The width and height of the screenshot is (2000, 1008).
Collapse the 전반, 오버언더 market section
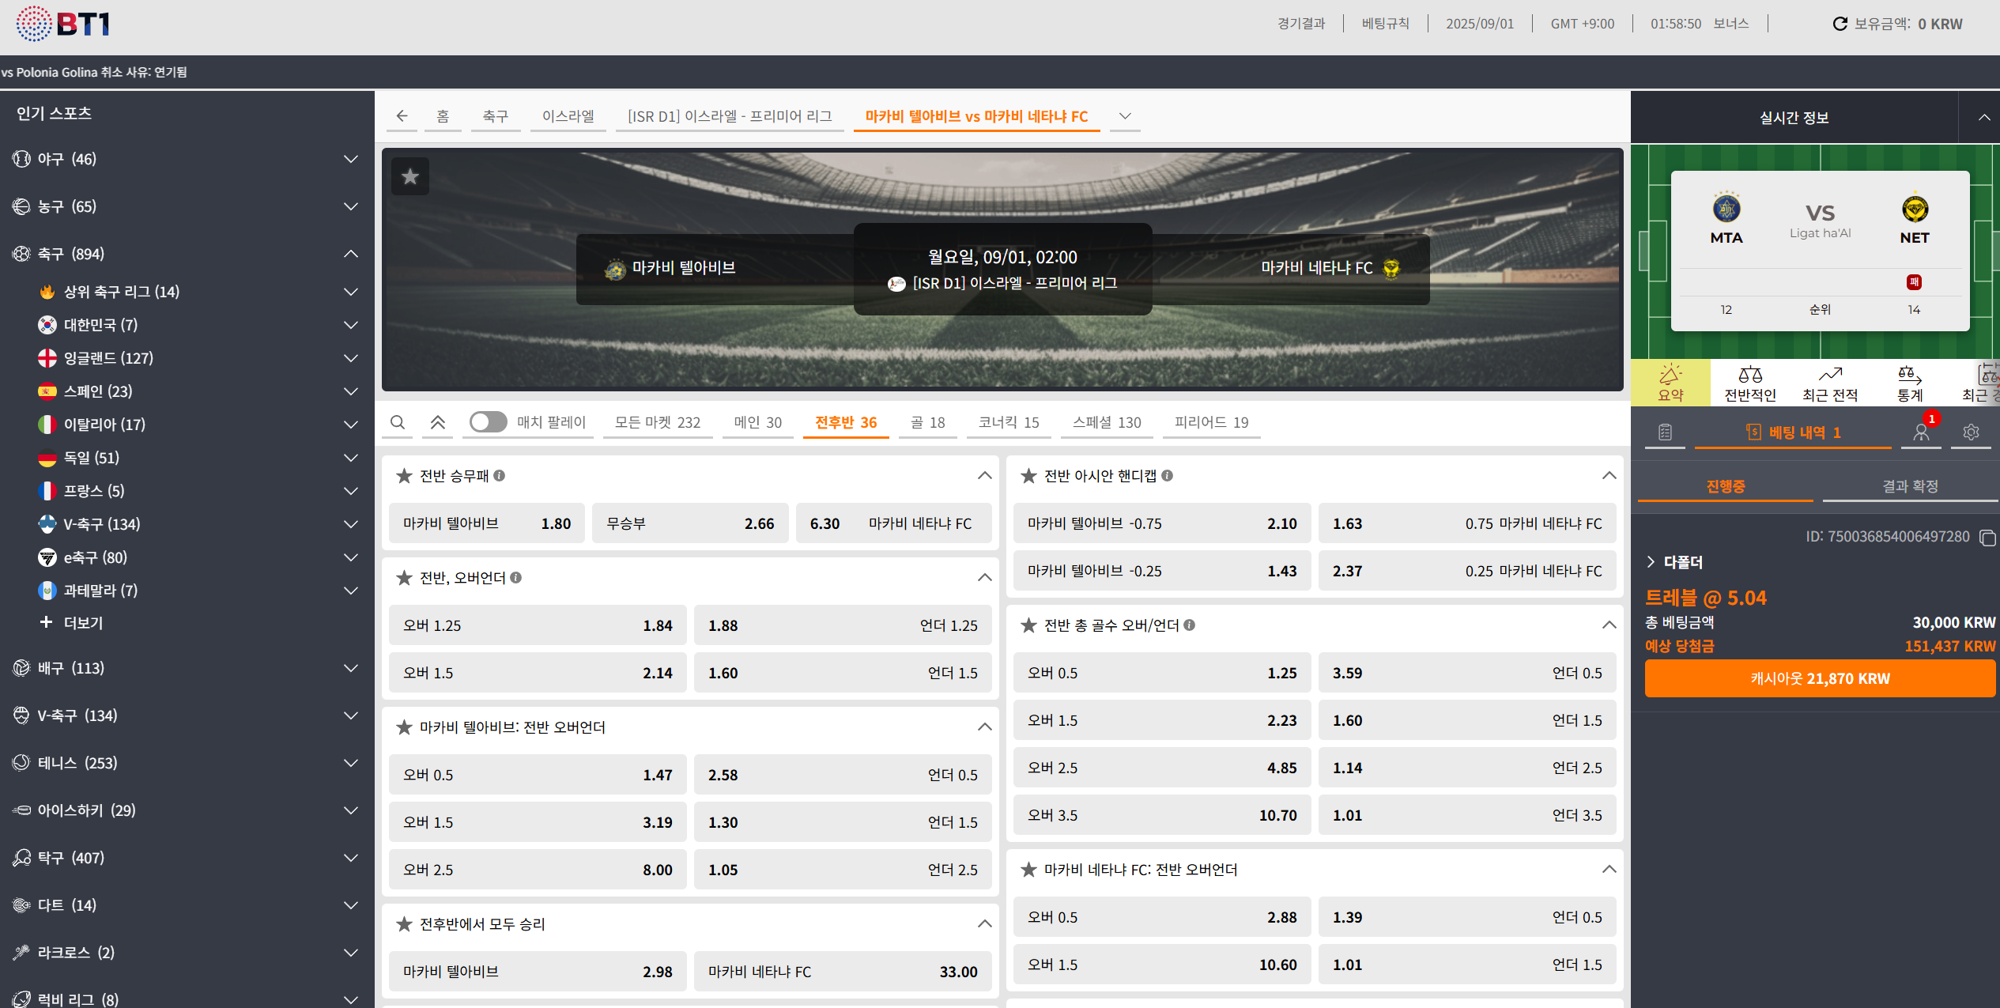tap(984, 578)
